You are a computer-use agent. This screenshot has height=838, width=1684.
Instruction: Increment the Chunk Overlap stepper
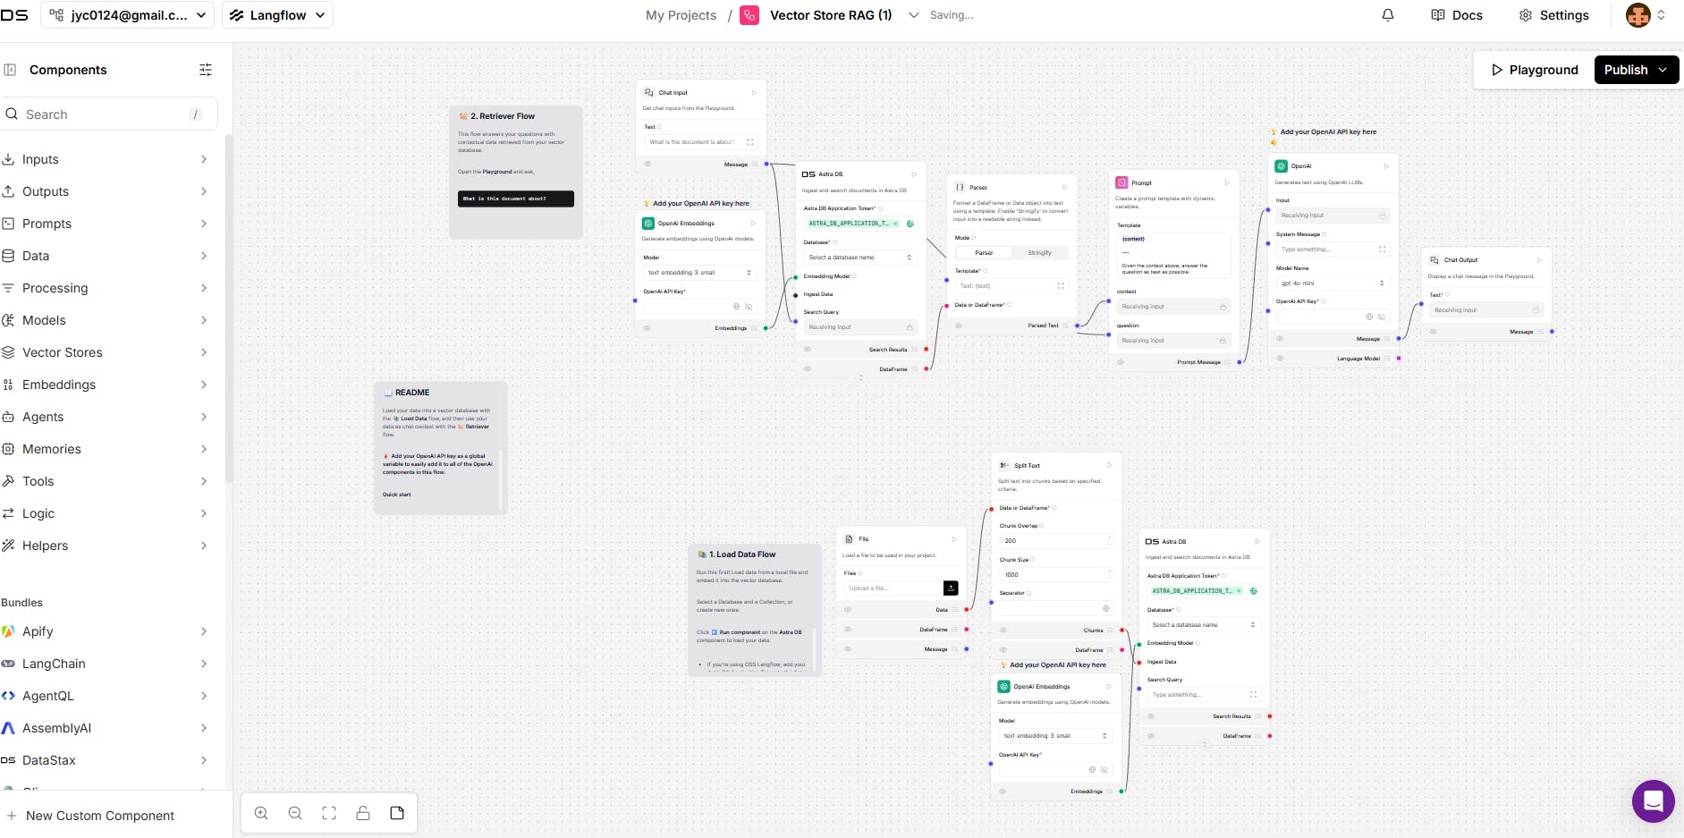1110,538
